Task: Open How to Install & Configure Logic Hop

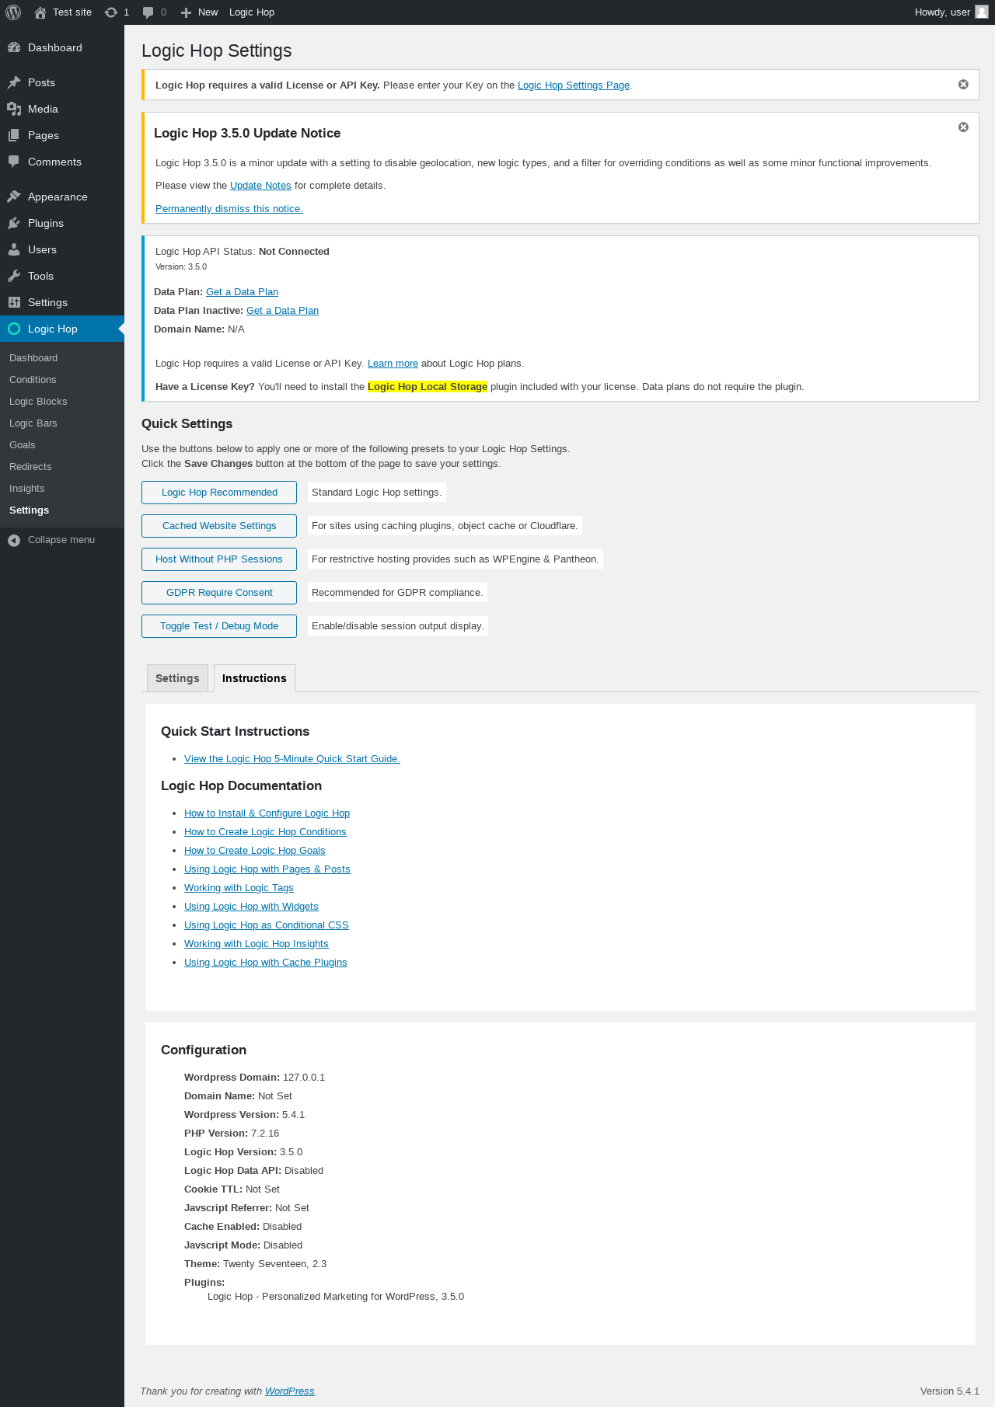Action: [267, 813]
